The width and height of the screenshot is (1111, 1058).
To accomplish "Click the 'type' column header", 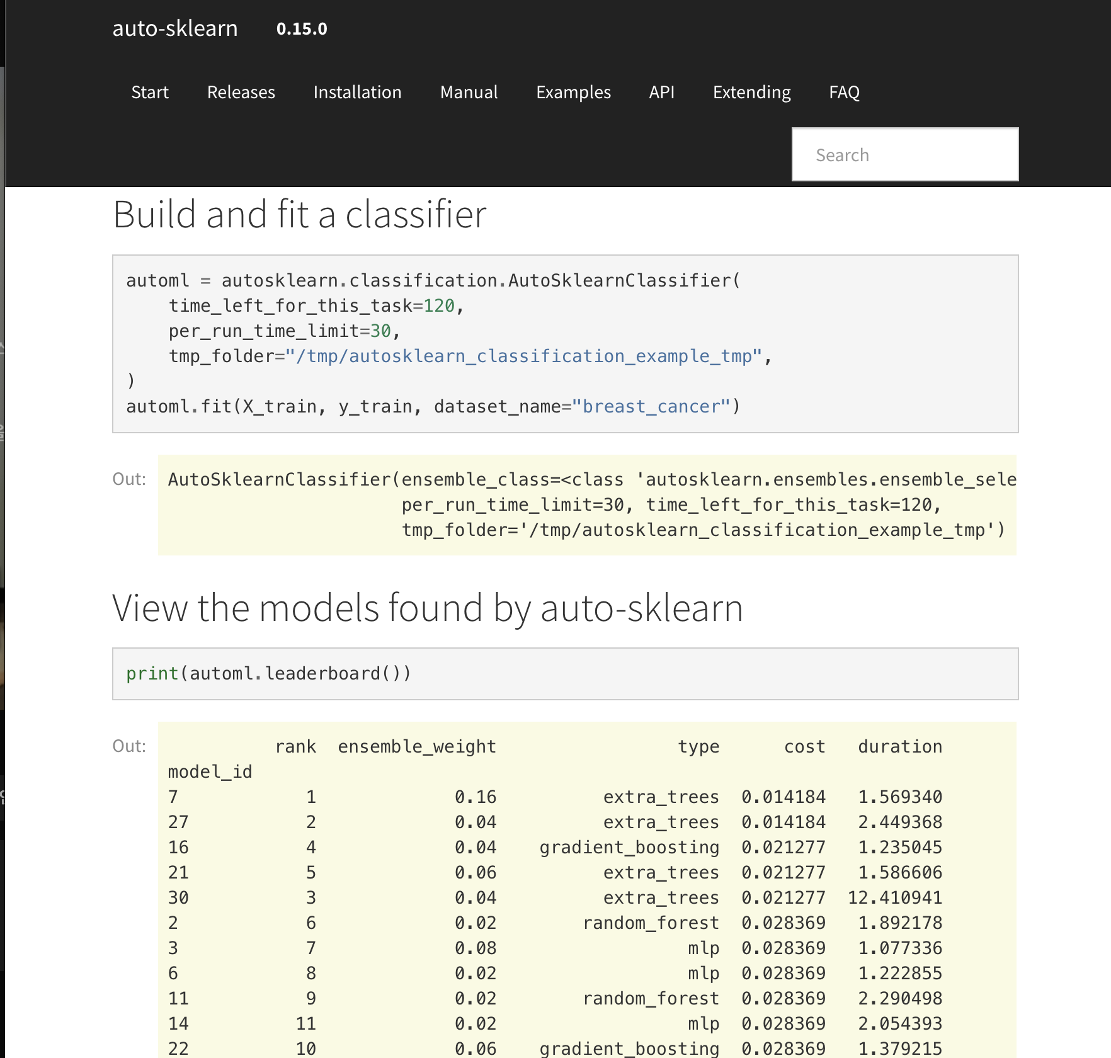I will pos(698,746).
